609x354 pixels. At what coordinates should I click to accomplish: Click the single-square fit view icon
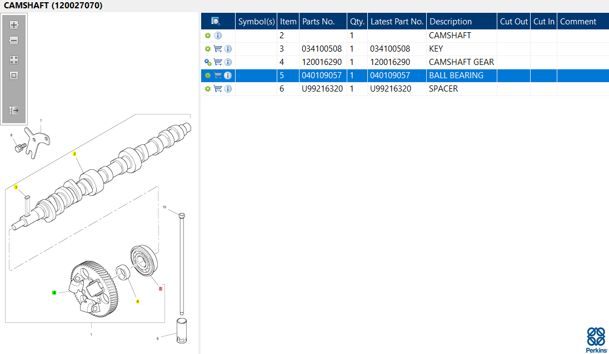[14, 75]
